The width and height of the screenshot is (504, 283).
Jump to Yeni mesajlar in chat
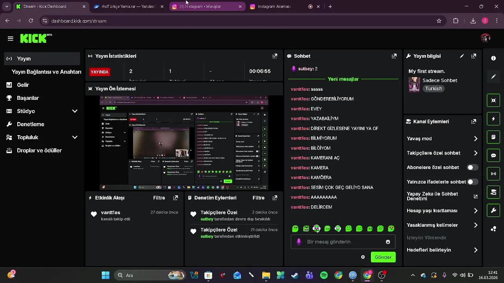[x=343, y=79]
